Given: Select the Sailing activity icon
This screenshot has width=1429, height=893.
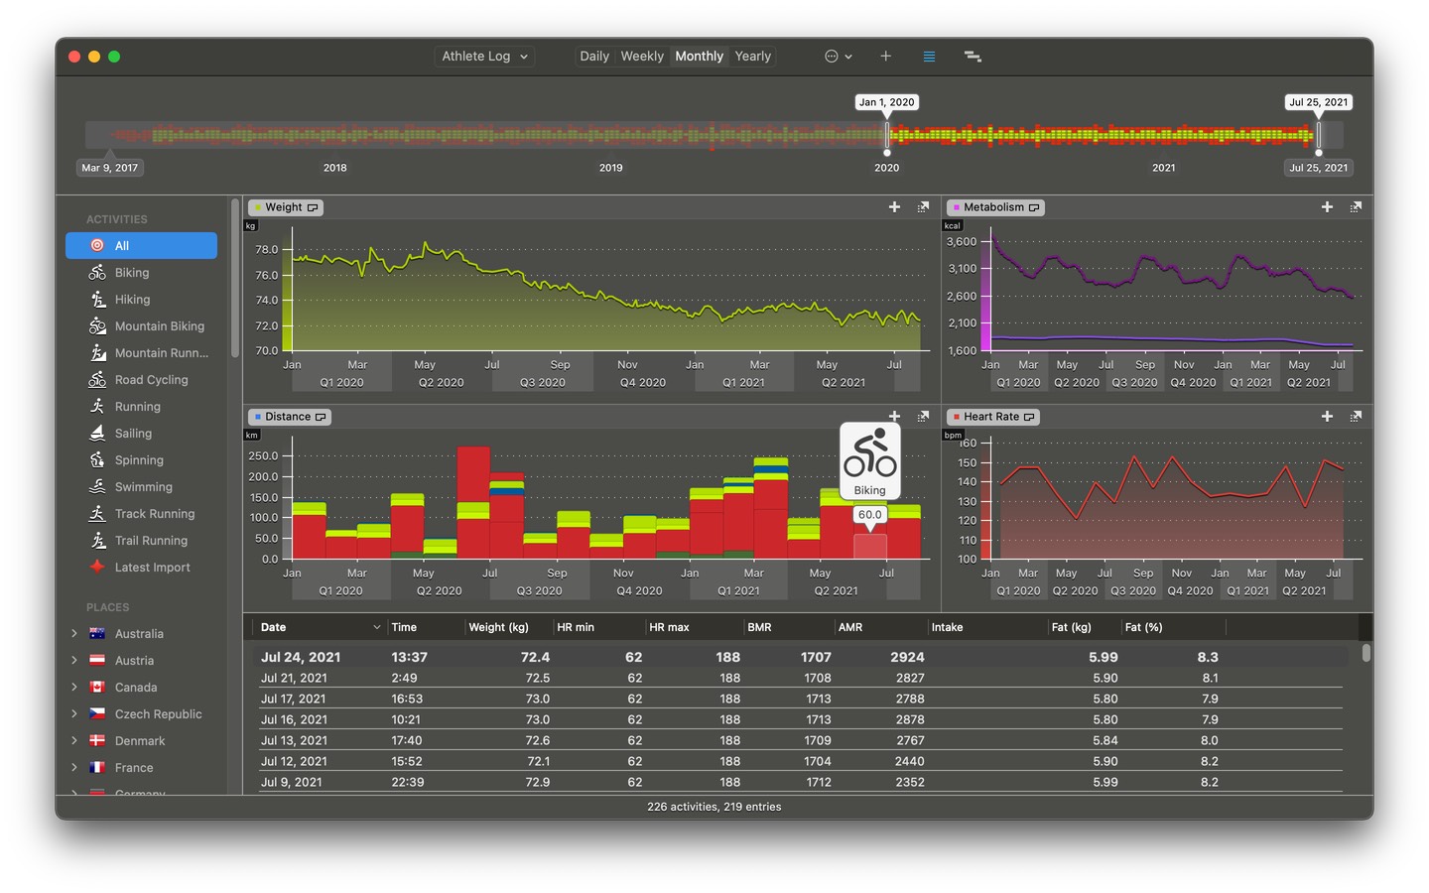Looking at the screenshot, I should 97,434.
